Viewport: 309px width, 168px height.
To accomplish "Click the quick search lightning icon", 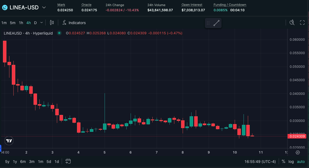I will point(292,23).
